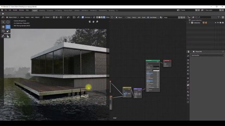Image resolution: width=225 pixels, height=126 pixels.
Task: Open node editor Object shader type dropdown
Action: point(121,17)
